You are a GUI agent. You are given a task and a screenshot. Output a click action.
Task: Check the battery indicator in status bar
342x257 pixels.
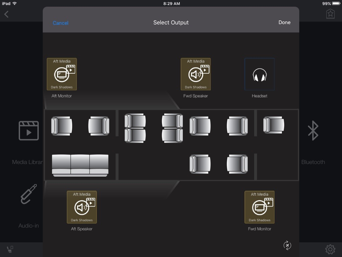(336, 3)
